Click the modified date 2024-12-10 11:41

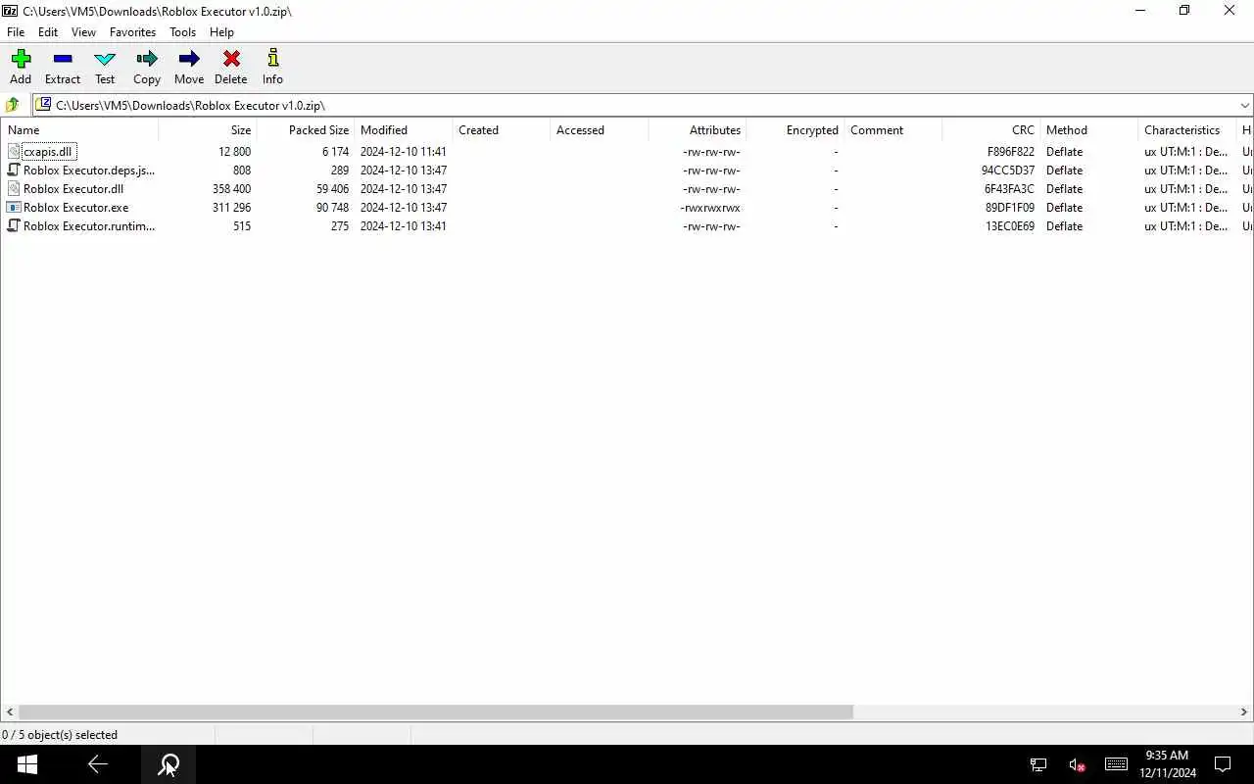click(x=404, y=152)
